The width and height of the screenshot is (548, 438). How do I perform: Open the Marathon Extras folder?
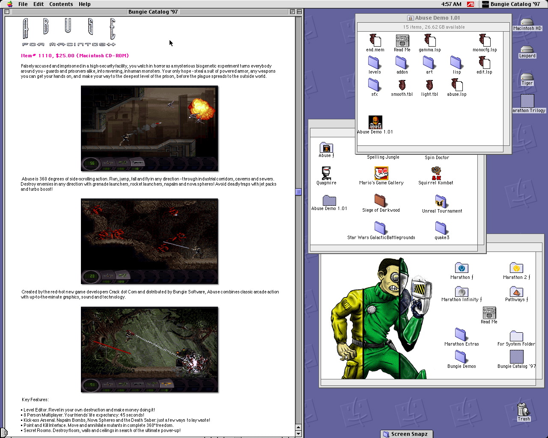point(461,334)
